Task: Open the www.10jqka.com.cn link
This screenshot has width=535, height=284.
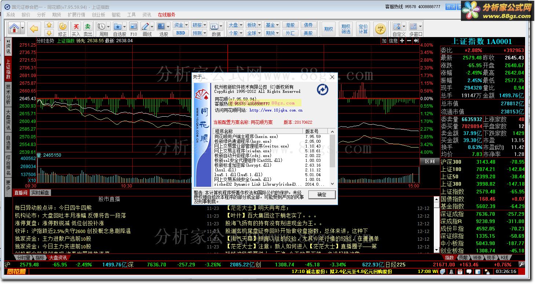Action: click(276, 110)
